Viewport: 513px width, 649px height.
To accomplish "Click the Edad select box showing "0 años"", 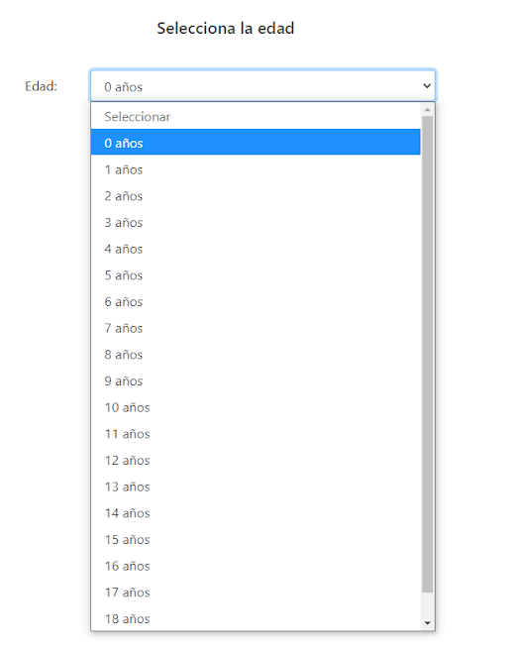I will point(262,85).
